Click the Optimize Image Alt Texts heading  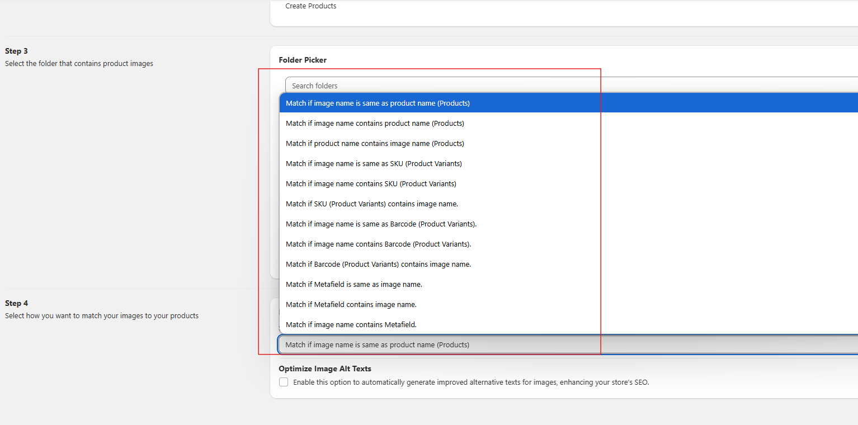pos(325,369)
